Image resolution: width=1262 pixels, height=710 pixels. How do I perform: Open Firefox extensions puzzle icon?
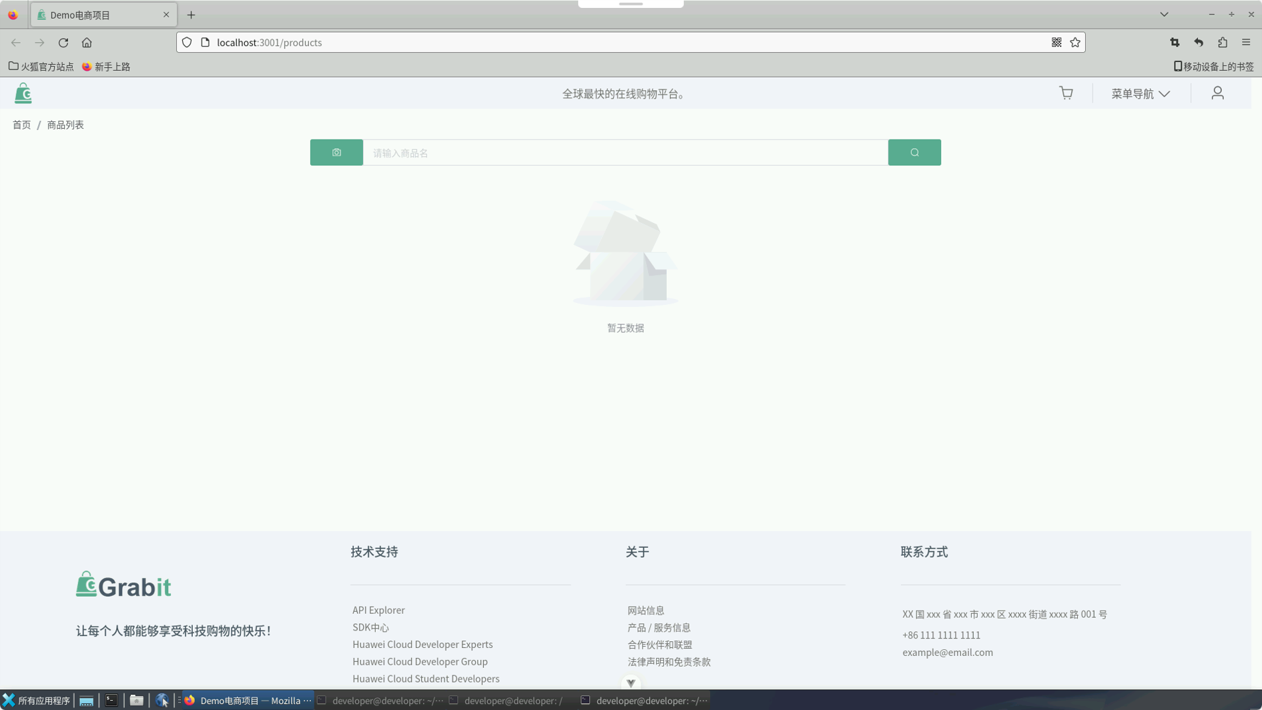click(1222, 43)
